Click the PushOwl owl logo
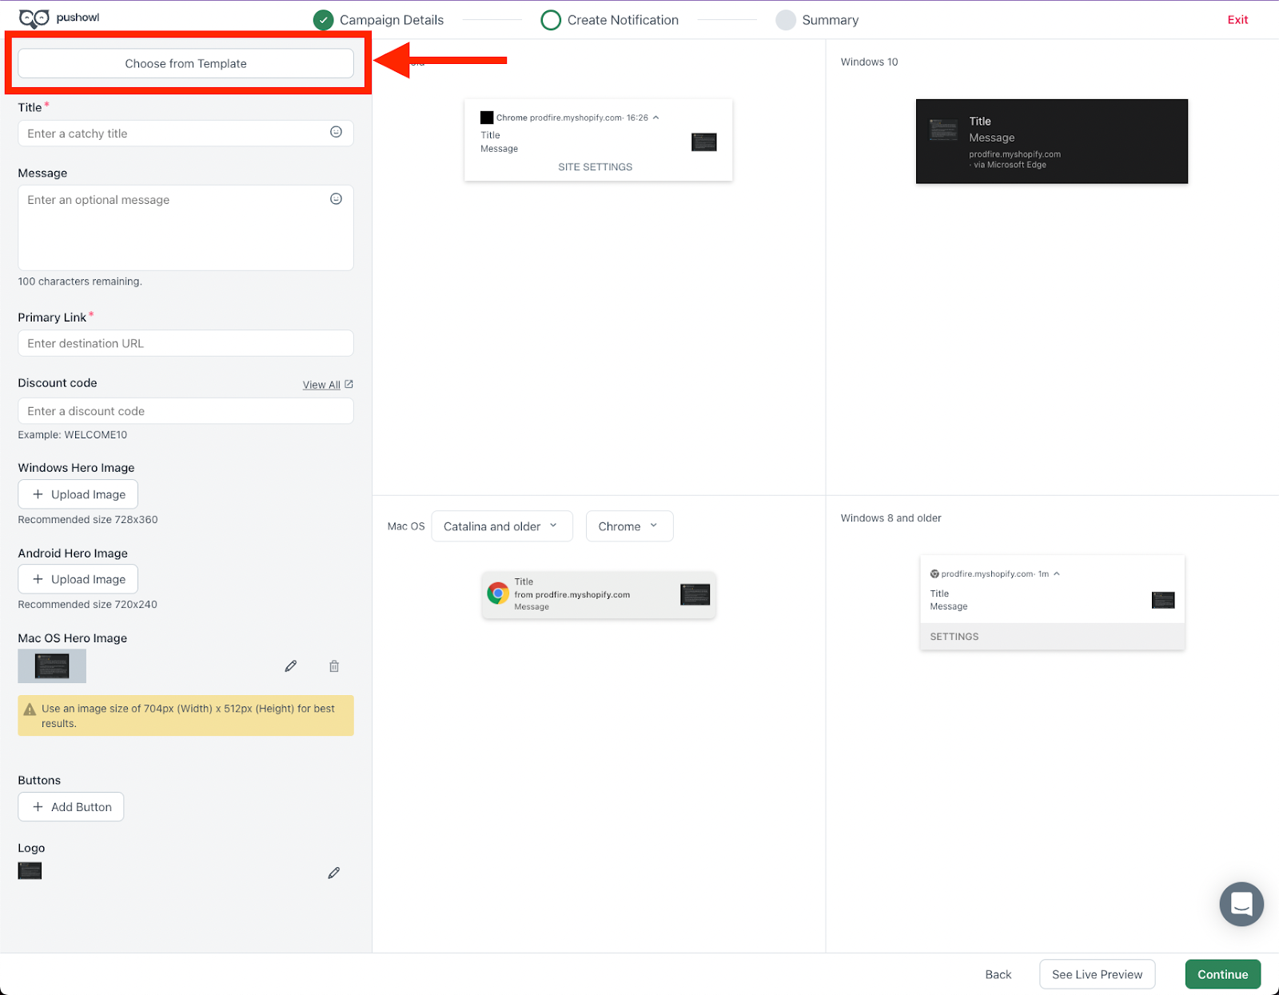Image resolution: width=1279 pixels, height=995 pixels. point(34,17)
